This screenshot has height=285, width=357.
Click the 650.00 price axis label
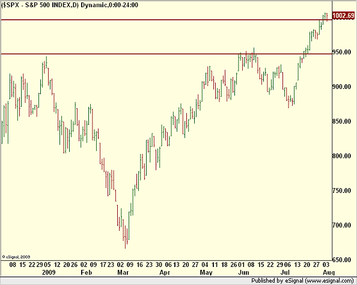(x=341, y=260)
